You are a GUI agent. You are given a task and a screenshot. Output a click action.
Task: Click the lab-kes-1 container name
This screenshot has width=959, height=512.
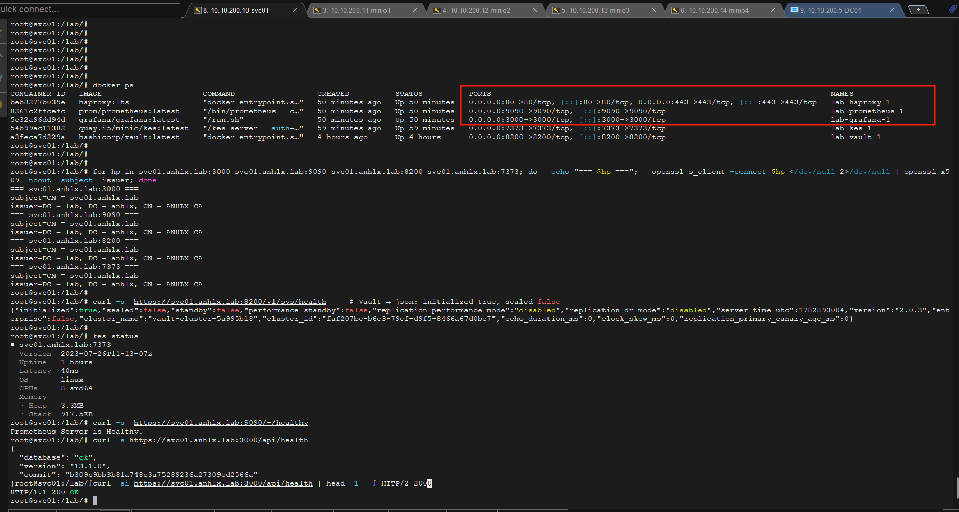(x=851, y=128)
